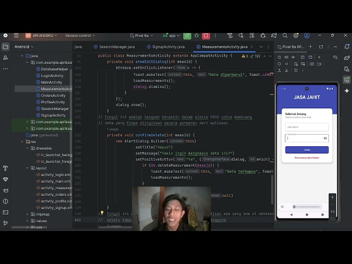
Task: Open the Pixel 6a device selector
Action: (x=141, y=35)
